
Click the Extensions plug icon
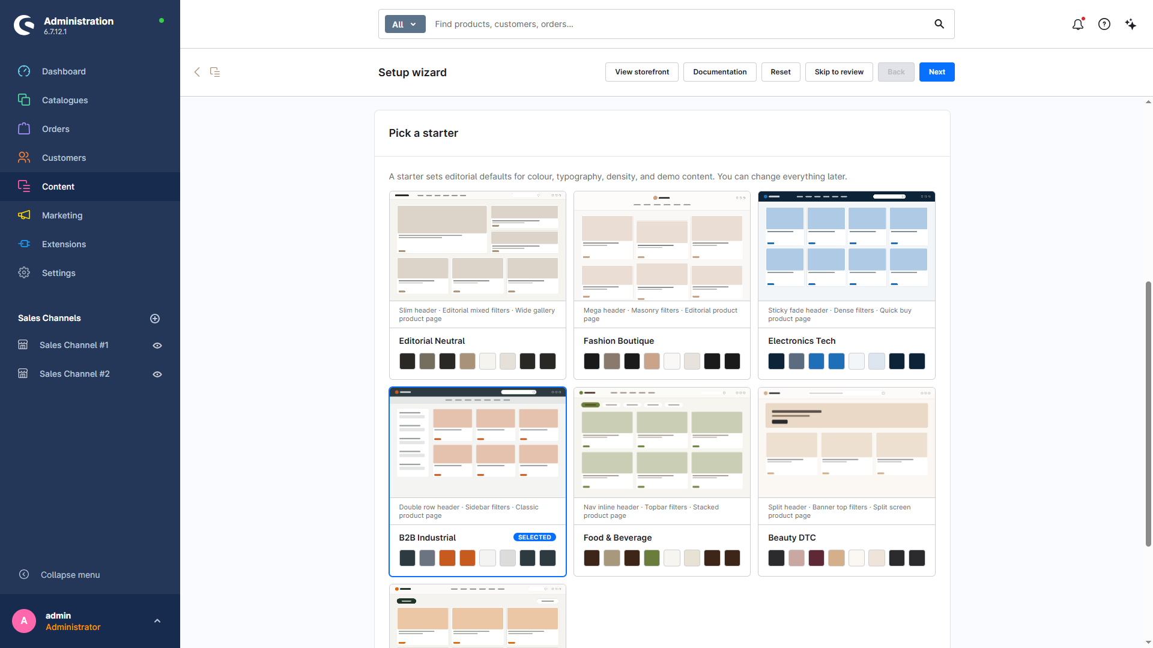pos(24,244)
